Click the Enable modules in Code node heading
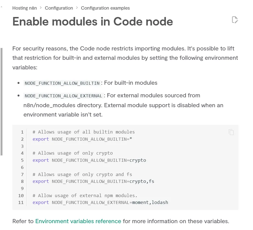The image size is (253, 230). 93,21
